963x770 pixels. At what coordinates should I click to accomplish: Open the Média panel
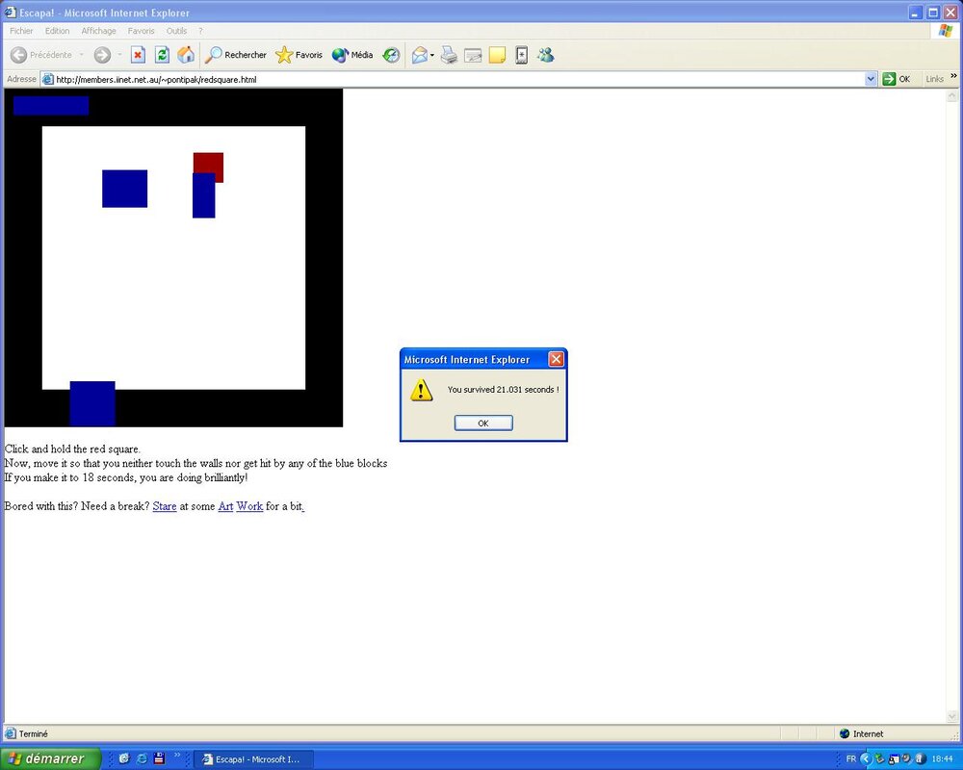click(x=351, y=55)
